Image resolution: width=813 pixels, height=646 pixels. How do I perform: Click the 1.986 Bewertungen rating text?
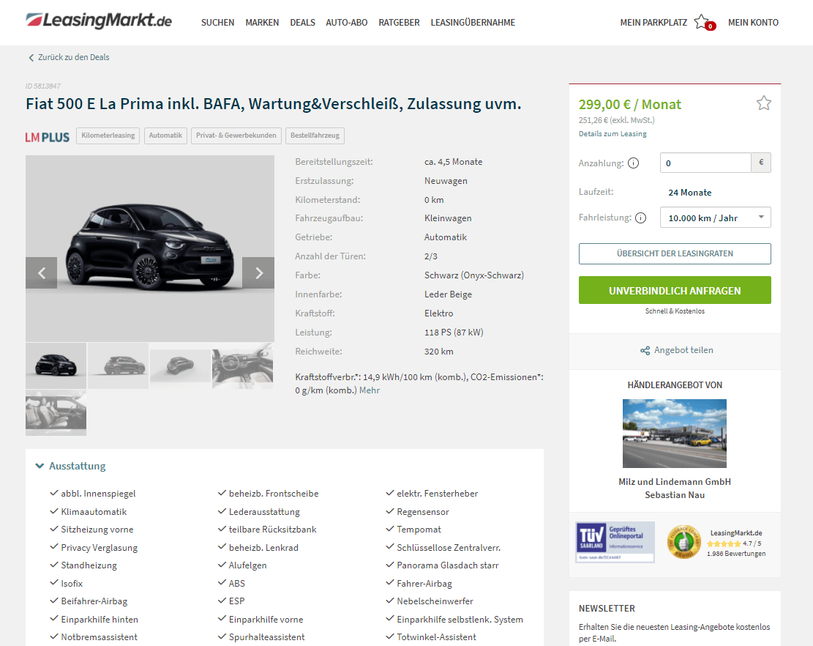[x=736, y=554]
